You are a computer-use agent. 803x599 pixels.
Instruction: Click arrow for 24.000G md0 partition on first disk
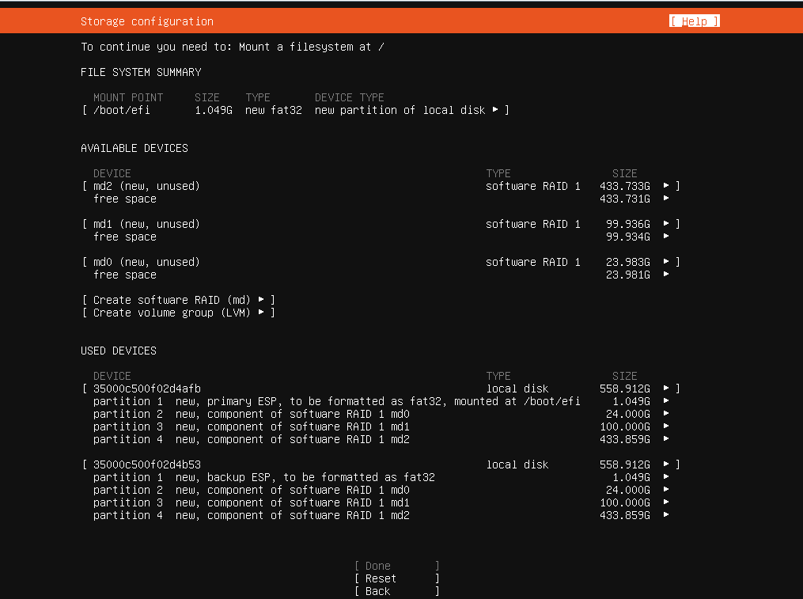point(666,414)
